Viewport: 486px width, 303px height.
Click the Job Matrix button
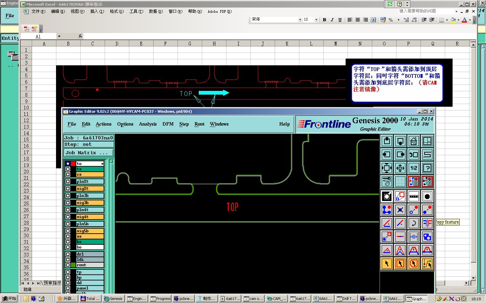pyautogui.click(x=89, y=153)
